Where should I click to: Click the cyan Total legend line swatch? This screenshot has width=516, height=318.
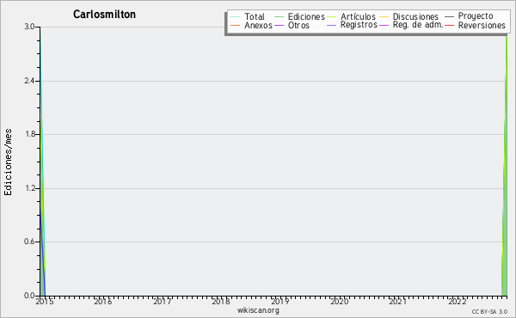tap(236, 17)
